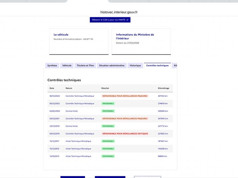Image resolution: width=238 pixels, height=178 pixels.
Task: Open the Historique tab
Action: [x=135, y=66]
